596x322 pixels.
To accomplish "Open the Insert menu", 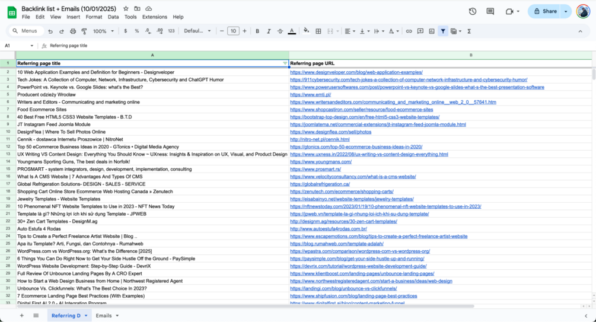I will (x=73, y=17).
